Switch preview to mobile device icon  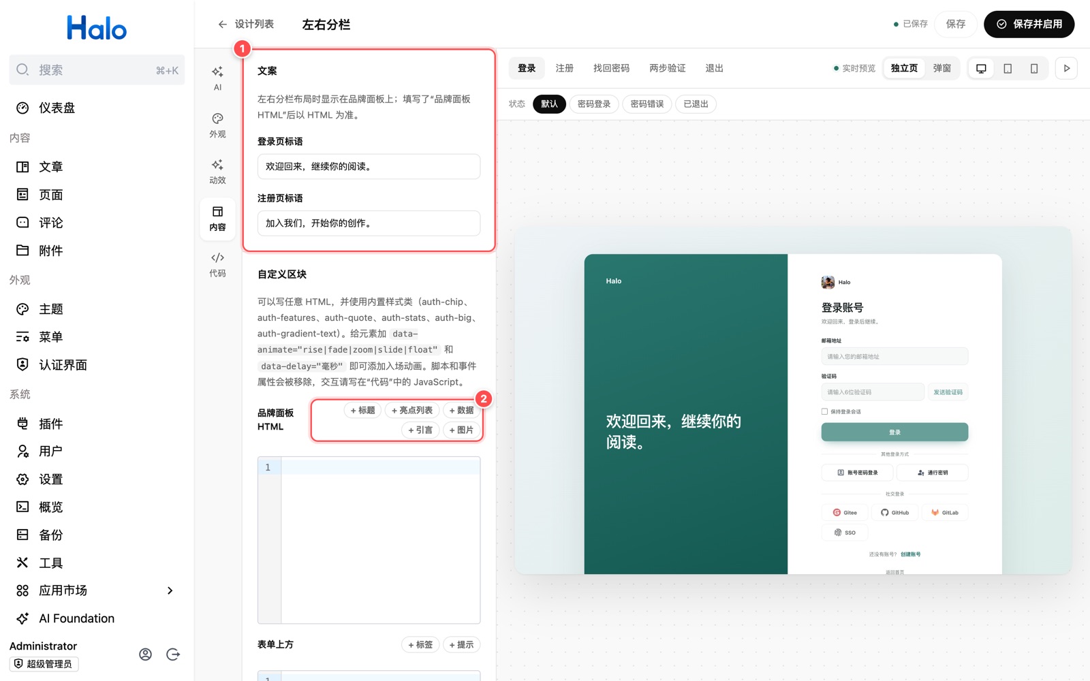(1034, 68)
